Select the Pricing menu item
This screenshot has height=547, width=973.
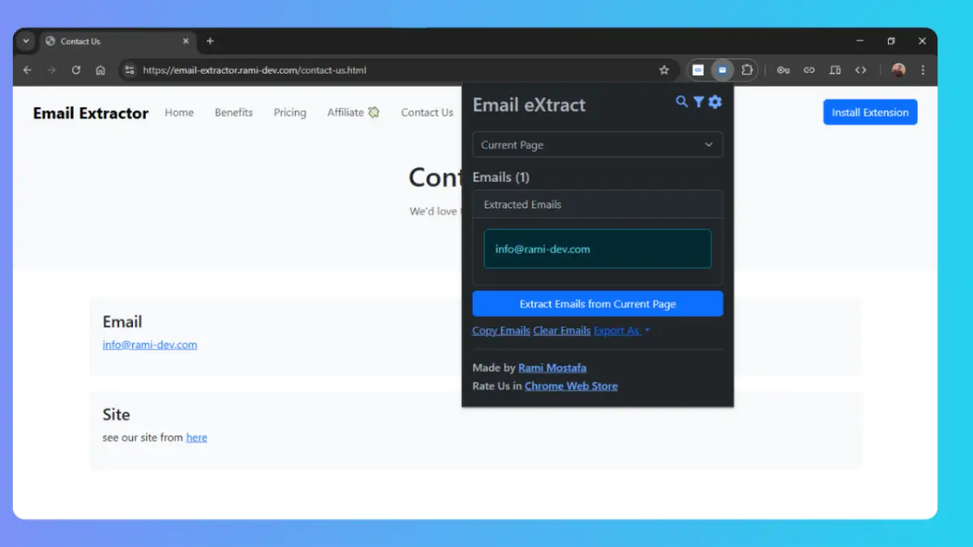289,113
